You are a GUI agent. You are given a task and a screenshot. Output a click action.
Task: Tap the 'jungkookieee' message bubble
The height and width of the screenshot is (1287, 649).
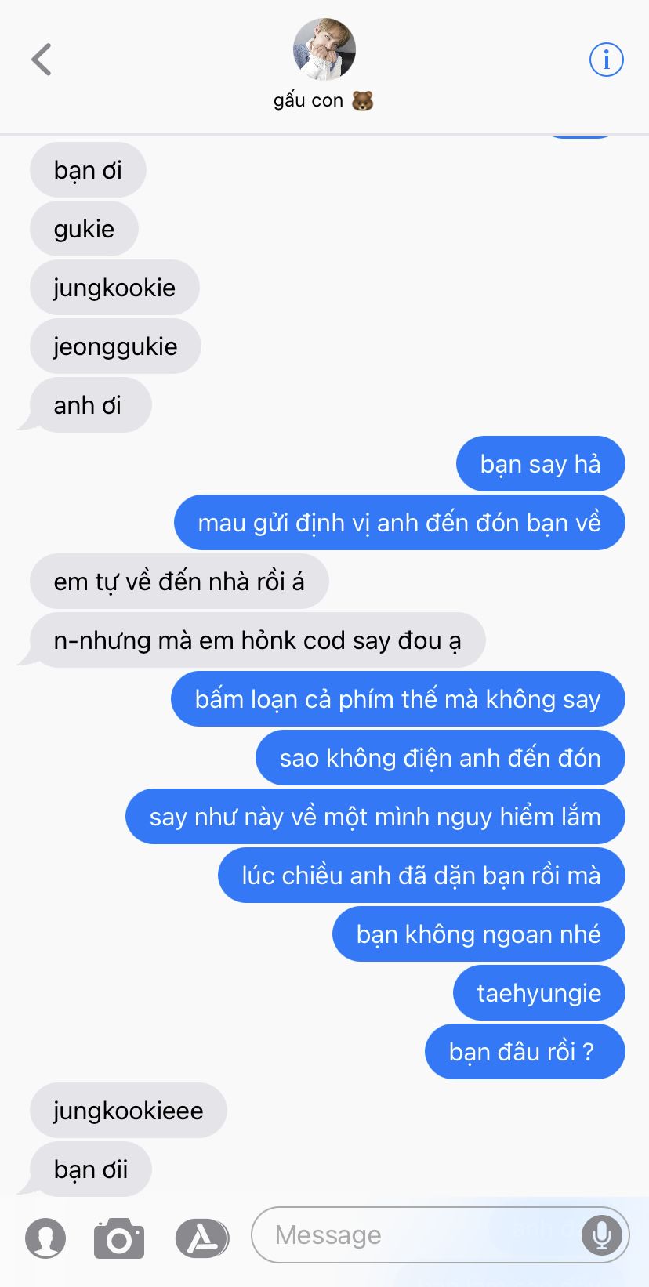[x=129, y=1111]
